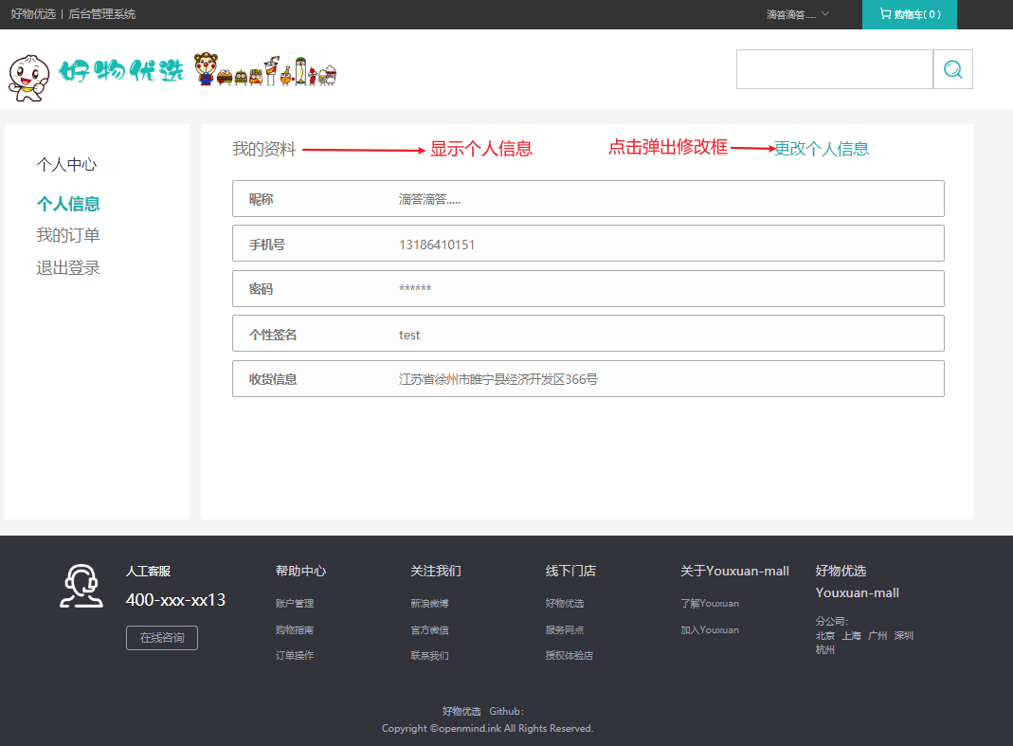Open 服务网点 footer link
Image resolution: width=1013 pixels, height=746 pixels.
click(565, 629)
